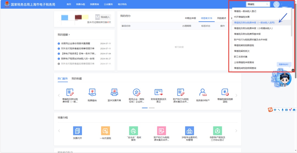Open the user avatar icon
Image resolution: width=297 pixels, height=153 pixels.
pos(276,4)
